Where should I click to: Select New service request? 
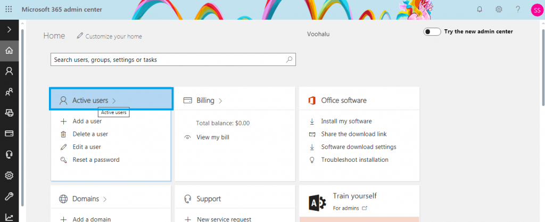coord(224,219)
